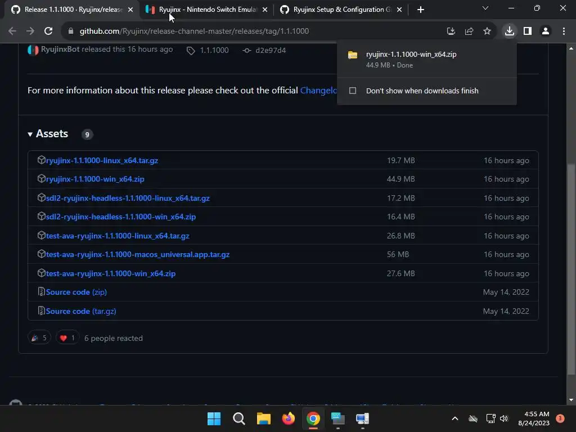Viewport: 576px width, 432px height.
Task: Click the browser forward arrow
Action: 30,31
